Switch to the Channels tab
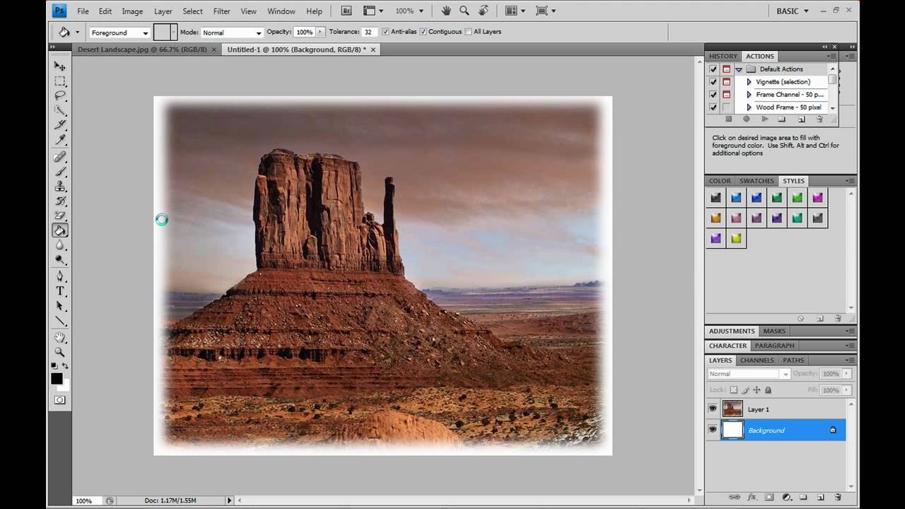 click(x=757, y=360)
